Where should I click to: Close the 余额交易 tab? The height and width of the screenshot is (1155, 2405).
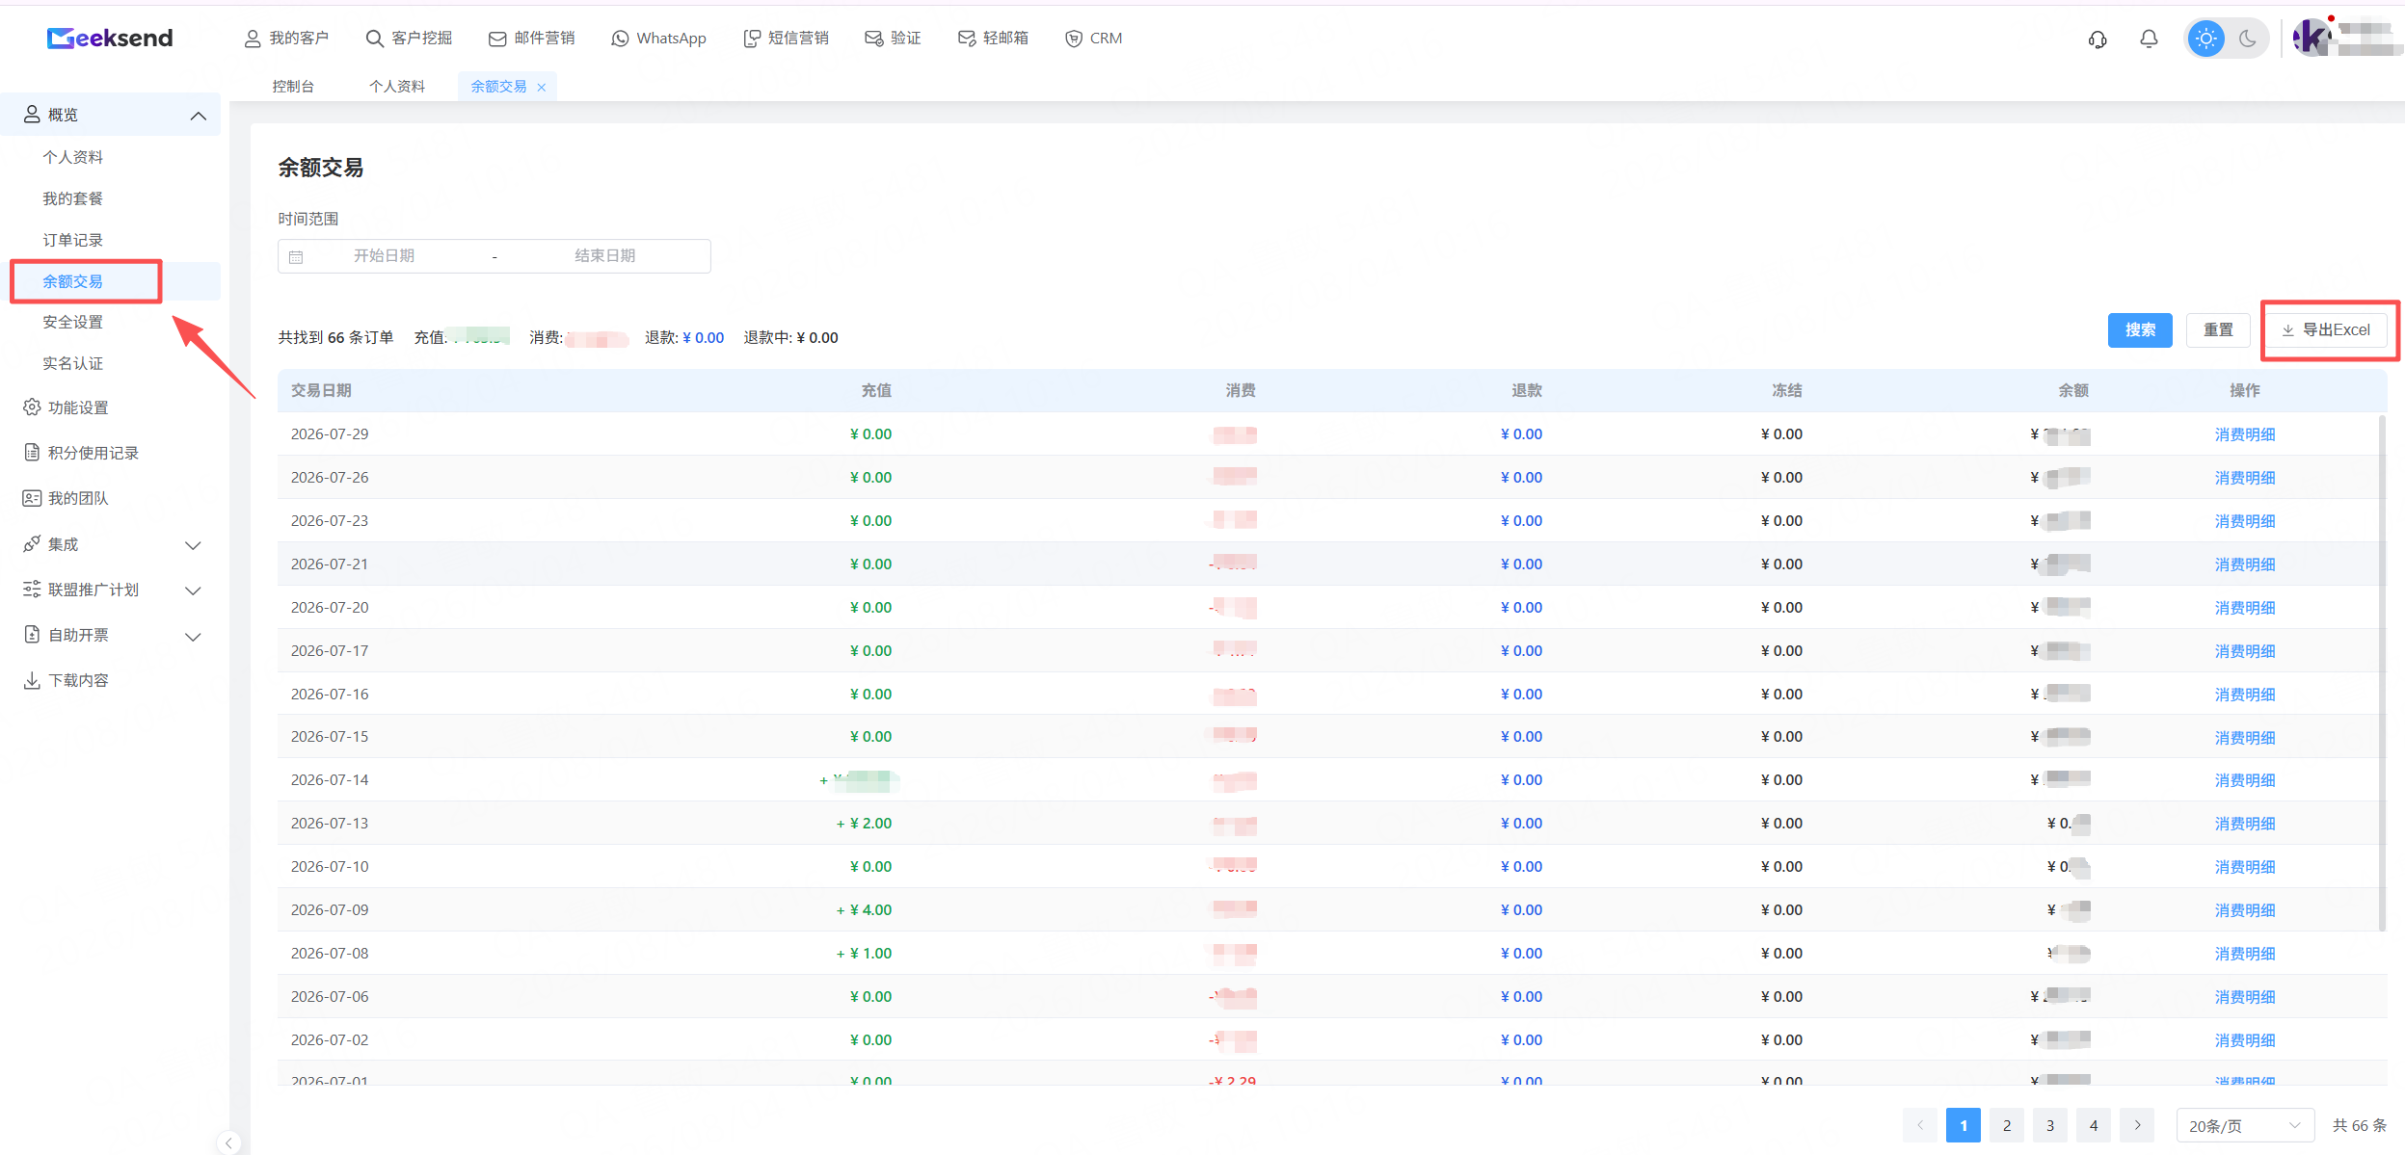click(x=542, y=88)
